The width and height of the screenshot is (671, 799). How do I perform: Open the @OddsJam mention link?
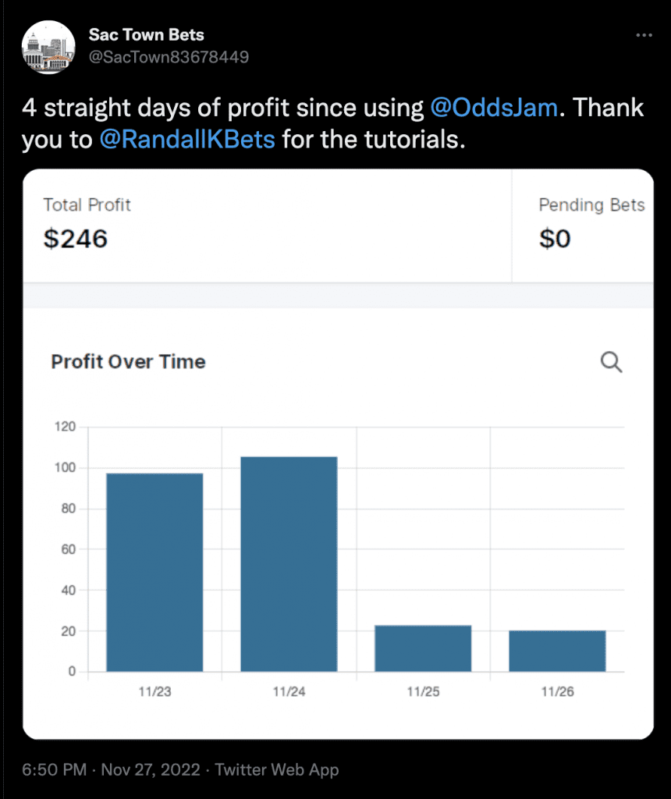(494, 108)
